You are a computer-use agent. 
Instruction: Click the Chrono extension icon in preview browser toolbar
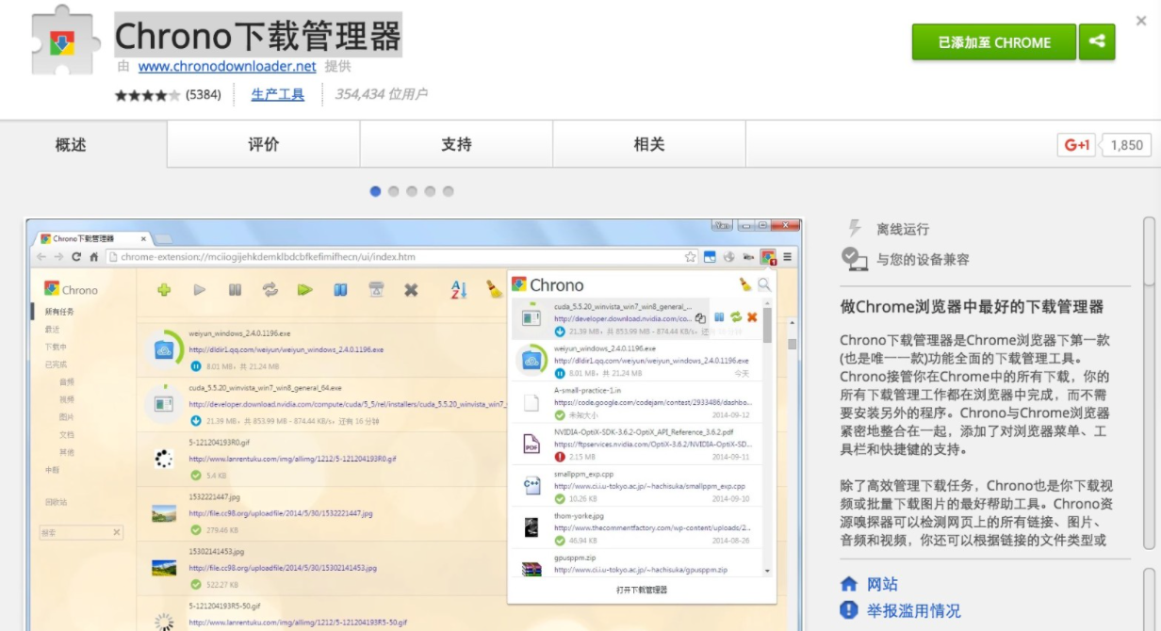(769, 256)
